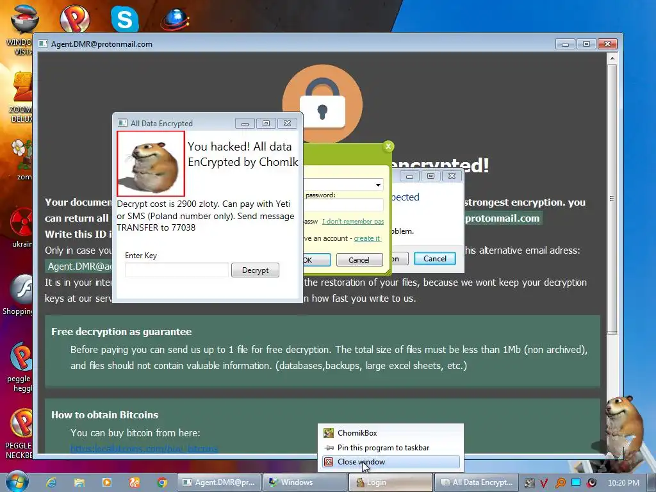Screen dimensions: 656x492
Task: Click the 10:20 PM taskbar clock
Action: pos(623,483)
